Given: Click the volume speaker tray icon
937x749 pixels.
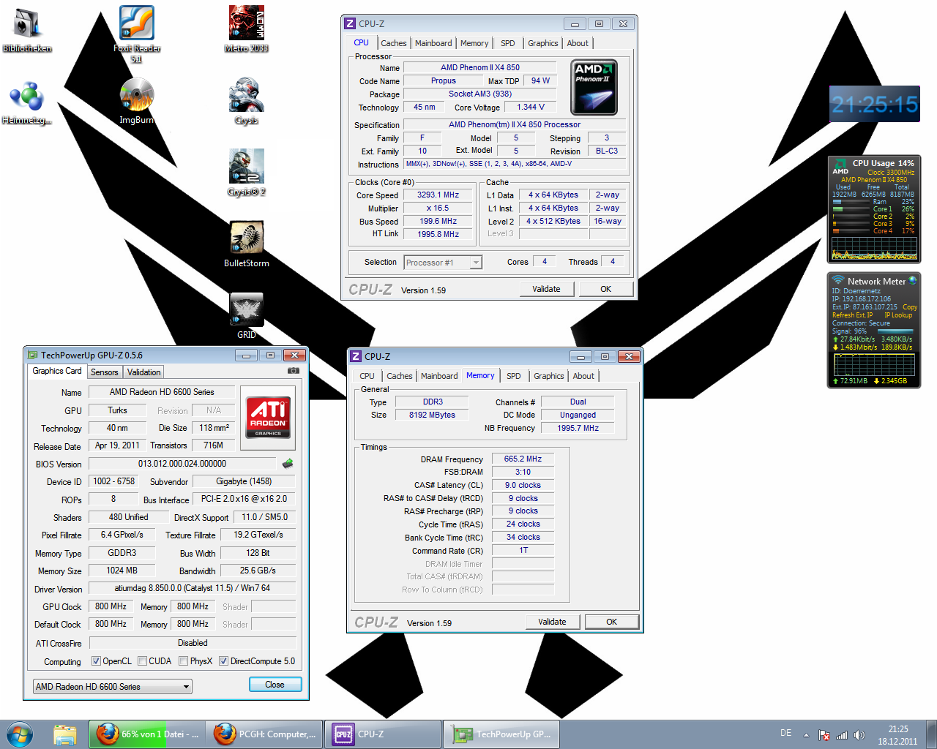Looking at the screenshot, I should [x=859, y=735].
